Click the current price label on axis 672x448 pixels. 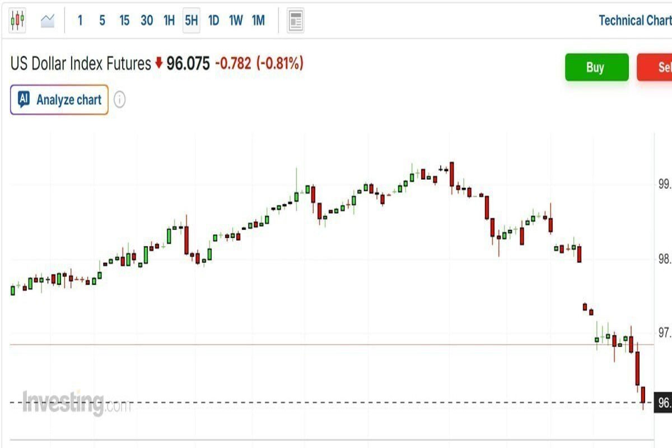[x=664, y=403]
